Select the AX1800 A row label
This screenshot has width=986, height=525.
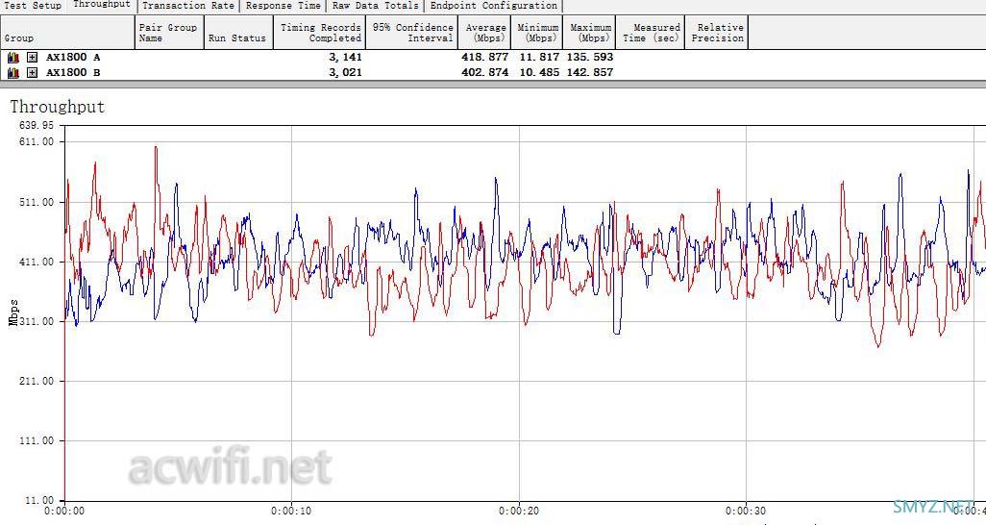pos(73,58)
